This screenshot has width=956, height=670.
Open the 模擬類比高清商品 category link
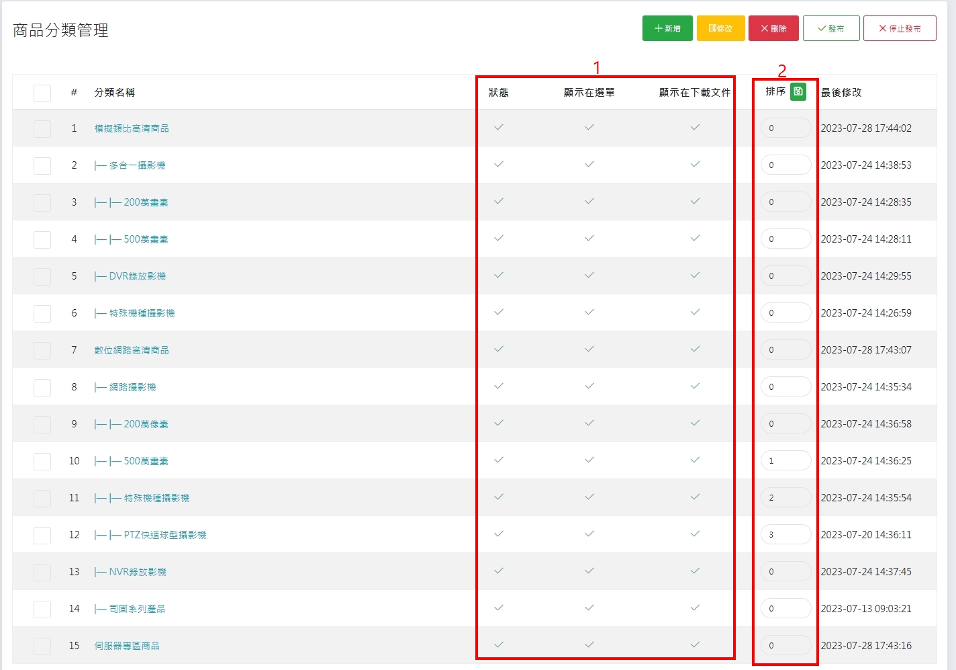tap(132, 128)
